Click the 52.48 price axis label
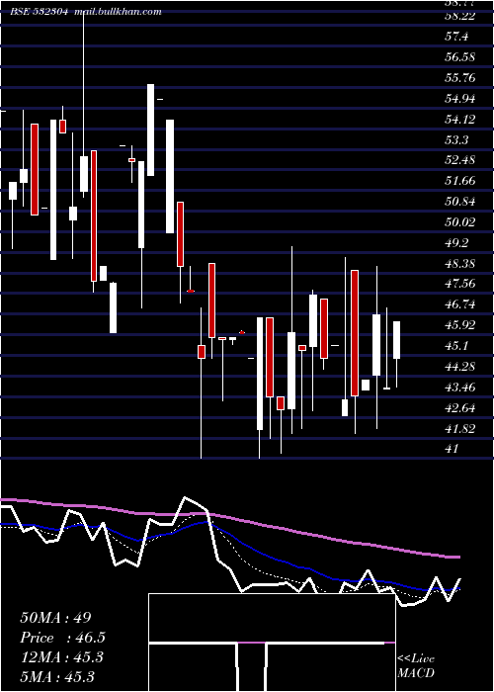The image size is (494, 692). click(460, 160)
